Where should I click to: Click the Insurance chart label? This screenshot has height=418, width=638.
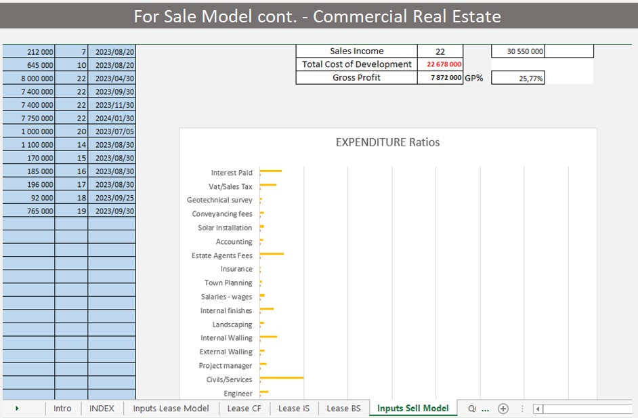(236, 269)
